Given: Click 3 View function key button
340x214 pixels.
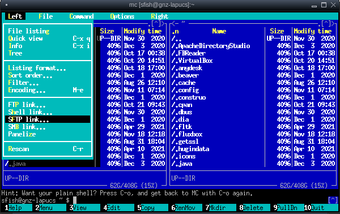Looking at the screenshot, I should (84, 208).
